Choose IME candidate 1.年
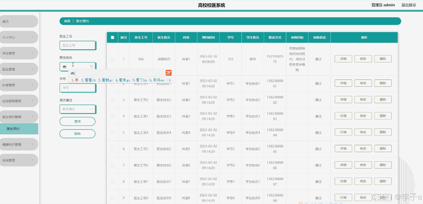Image resolution: width=423 pixels, height=204 pixels. pyautogui.click(x=75, y=80)
